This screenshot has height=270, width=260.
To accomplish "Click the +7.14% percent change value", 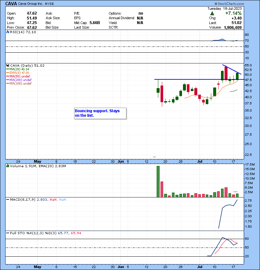I will [233, 13].
